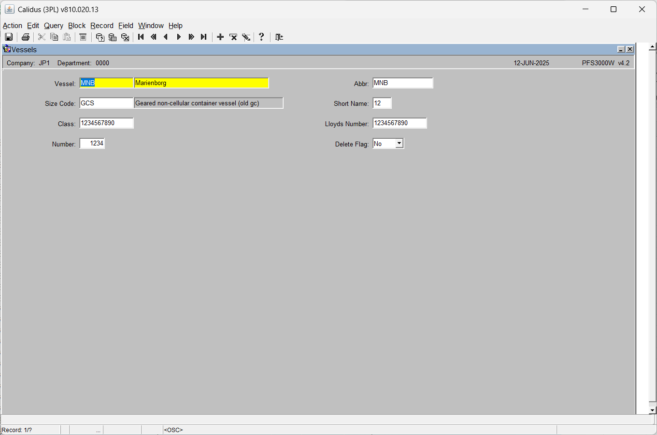The width and height of the screenshot is (657, 435).
Task: Go to the next record arrow
Action: point(179,37)
